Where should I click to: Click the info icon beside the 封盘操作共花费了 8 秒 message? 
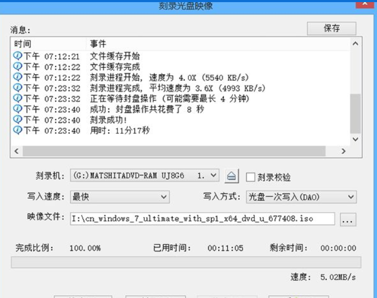(x=18, y=109)
